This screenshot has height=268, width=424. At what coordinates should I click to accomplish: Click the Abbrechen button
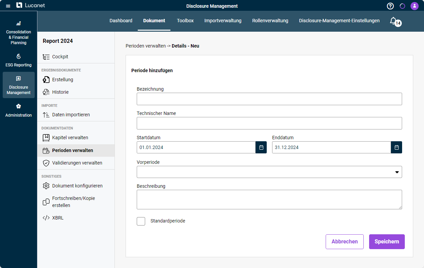click(345, 242)
